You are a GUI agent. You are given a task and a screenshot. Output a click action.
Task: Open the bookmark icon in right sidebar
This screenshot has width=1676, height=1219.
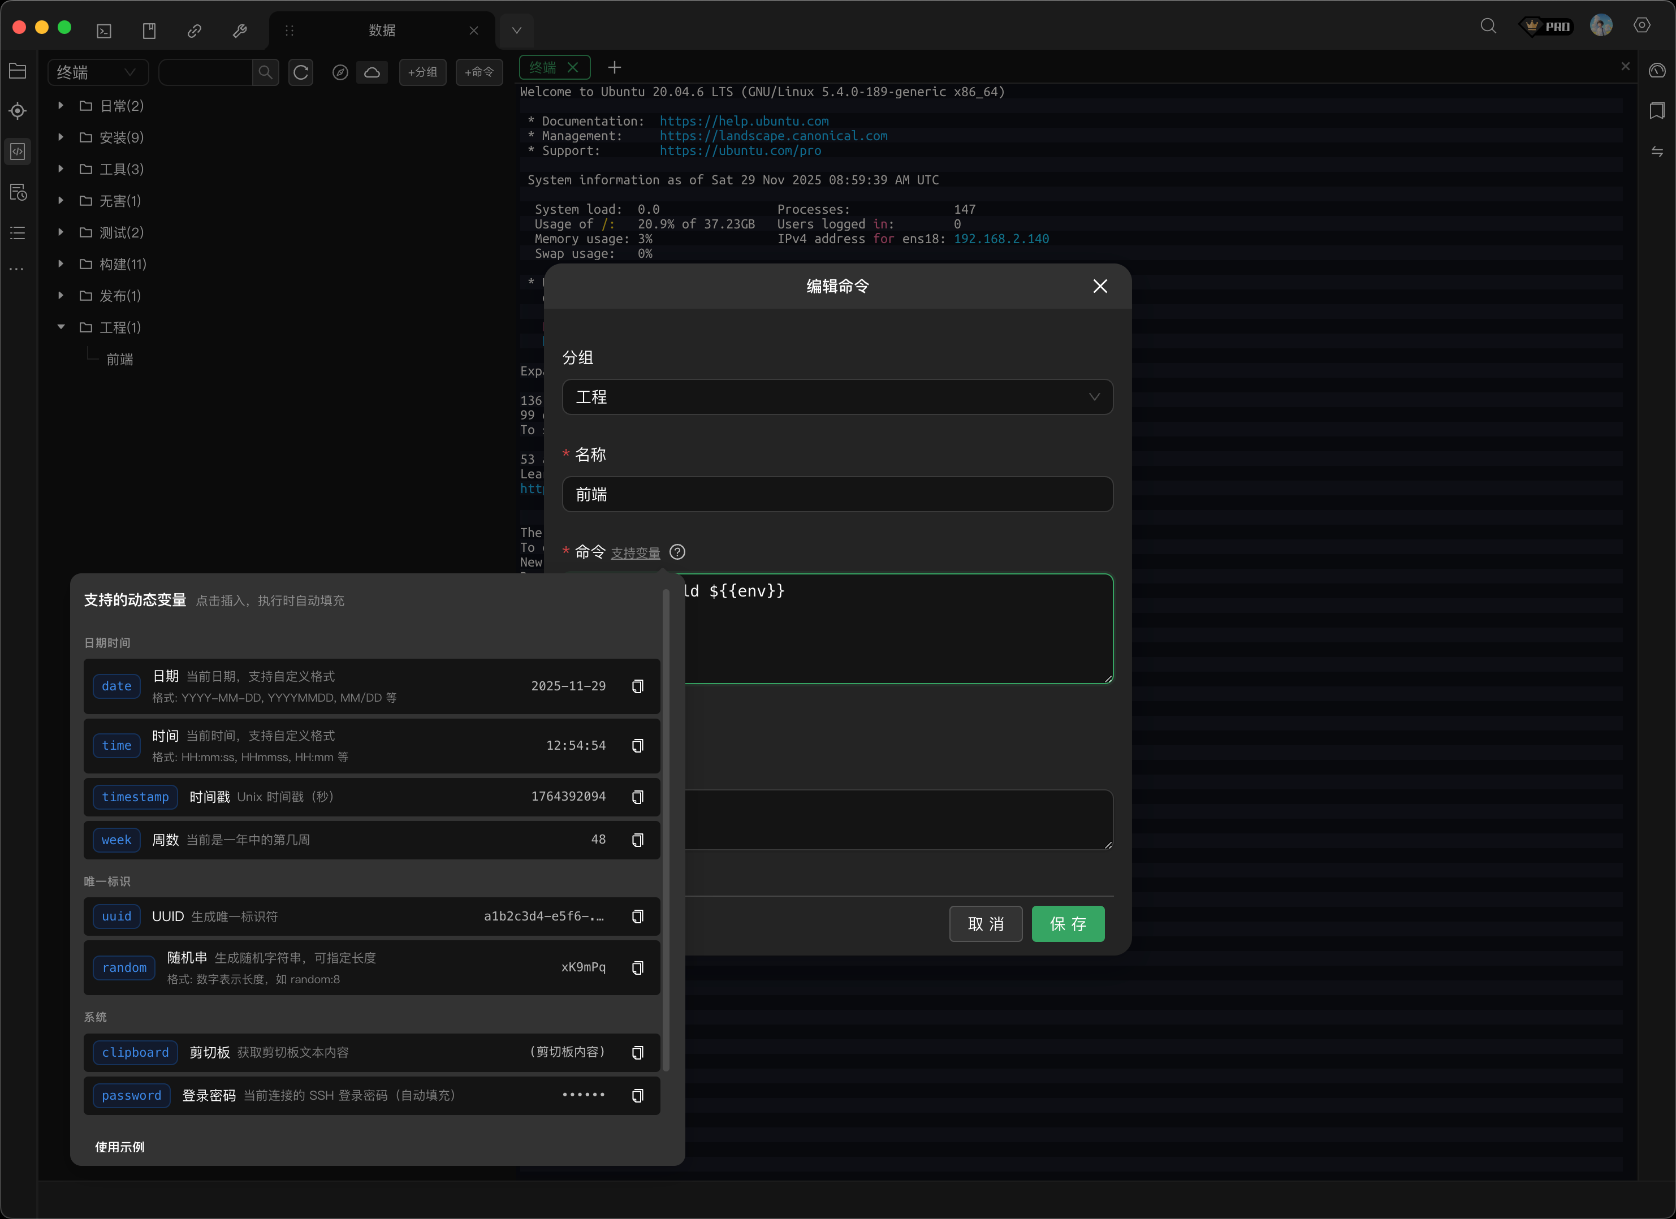pos(1657,111)
